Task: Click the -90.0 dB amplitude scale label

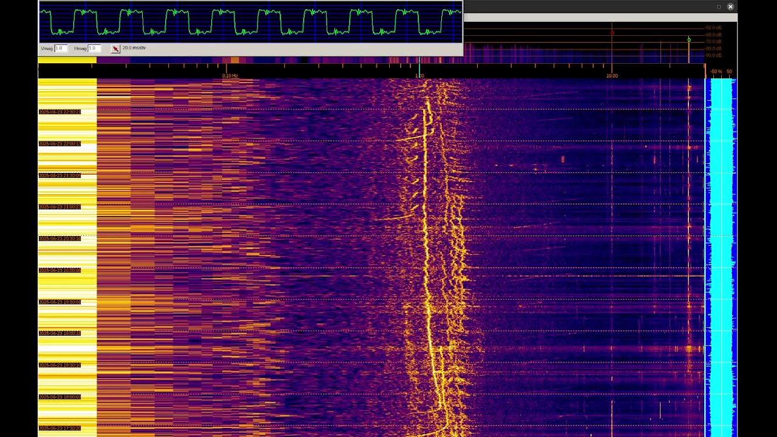Action: [713, 55]
